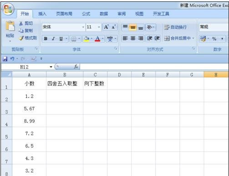Open the font name dropdown 宋体

83,27
